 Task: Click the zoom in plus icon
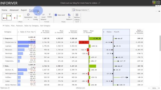click(159, 88)
